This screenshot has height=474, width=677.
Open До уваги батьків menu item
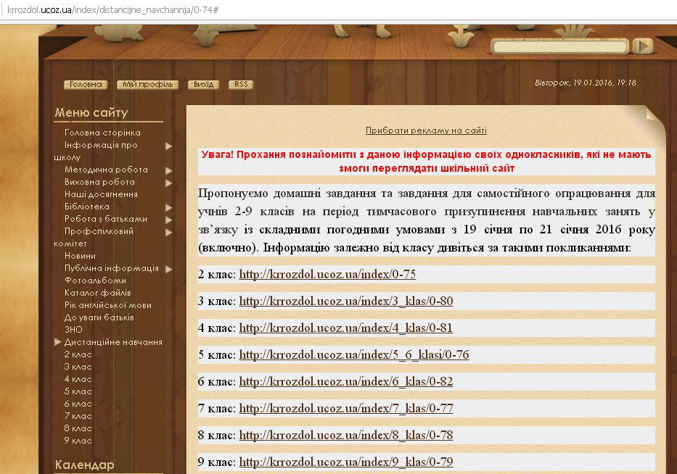[99, 317]
